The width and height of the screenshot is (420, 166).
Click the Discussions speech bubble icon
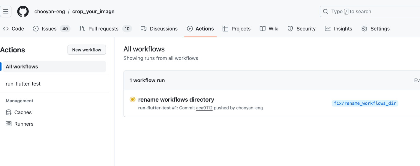tap(144, 29)
